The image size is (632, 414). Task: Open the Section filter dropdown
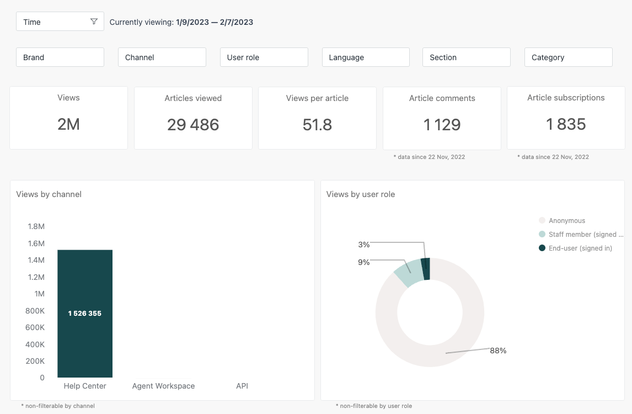[x=466, y=57]
